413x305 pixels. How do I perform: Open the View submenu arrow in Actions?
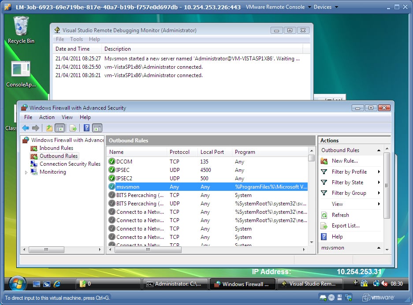(379, 204)
